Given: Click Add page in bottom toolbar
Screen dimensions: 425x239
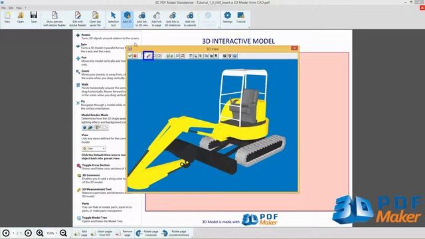Looking at the screenshot, I should 81,233.
